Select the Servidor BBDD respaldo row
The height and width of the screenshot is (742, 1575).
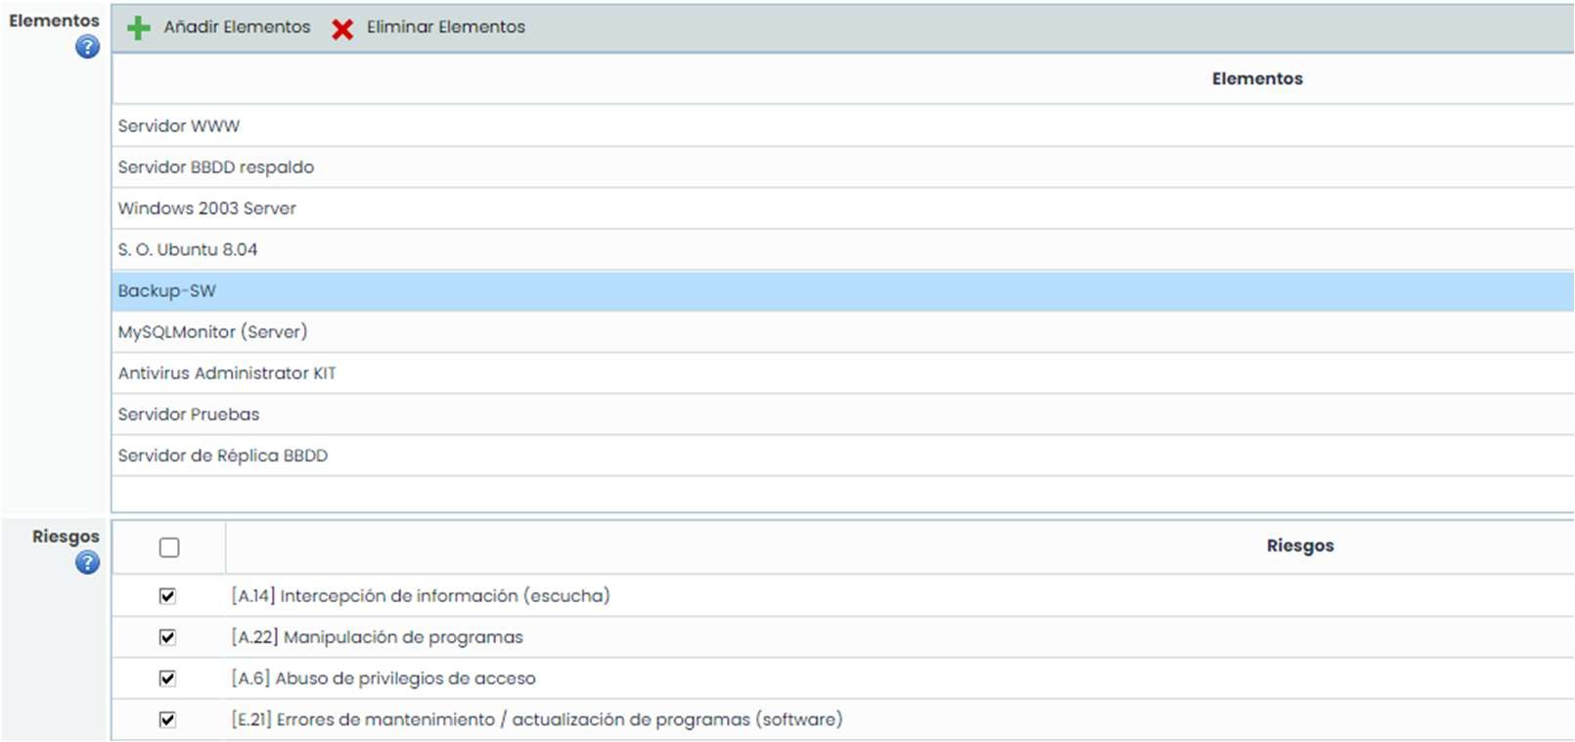[x=216, y=167]
